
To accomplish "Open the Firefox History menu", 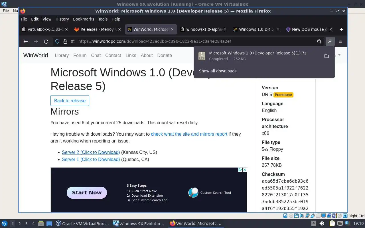I will pos(62,19).
